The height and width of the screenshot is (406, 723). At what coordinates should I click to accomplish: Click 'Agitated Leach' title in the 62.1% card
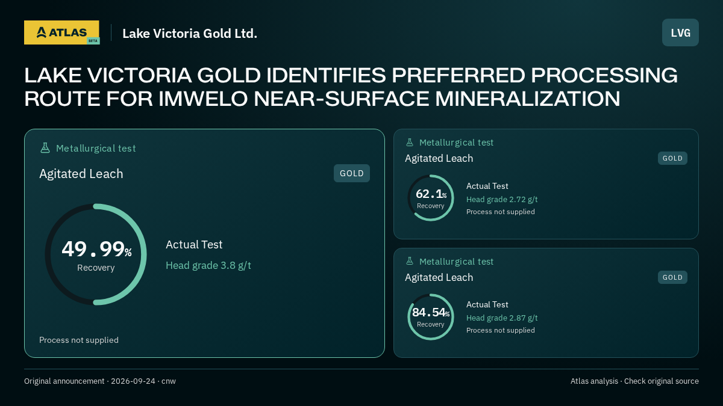pos(439,158)
